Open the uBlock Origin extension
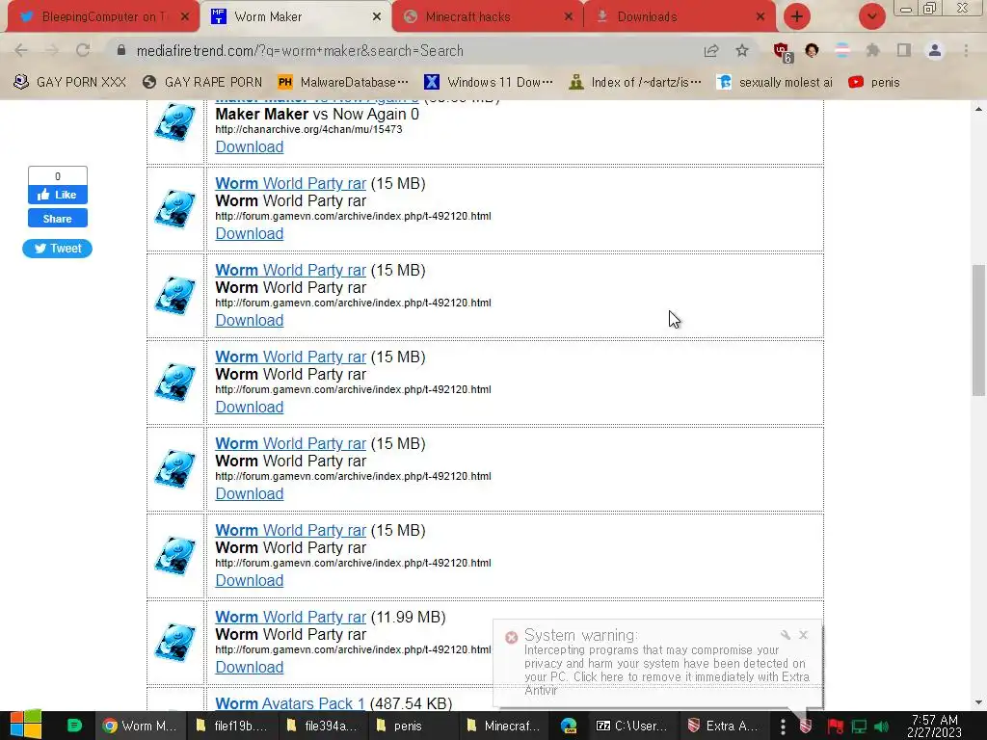This screenshot has height=740, width=987. [782, 52]
